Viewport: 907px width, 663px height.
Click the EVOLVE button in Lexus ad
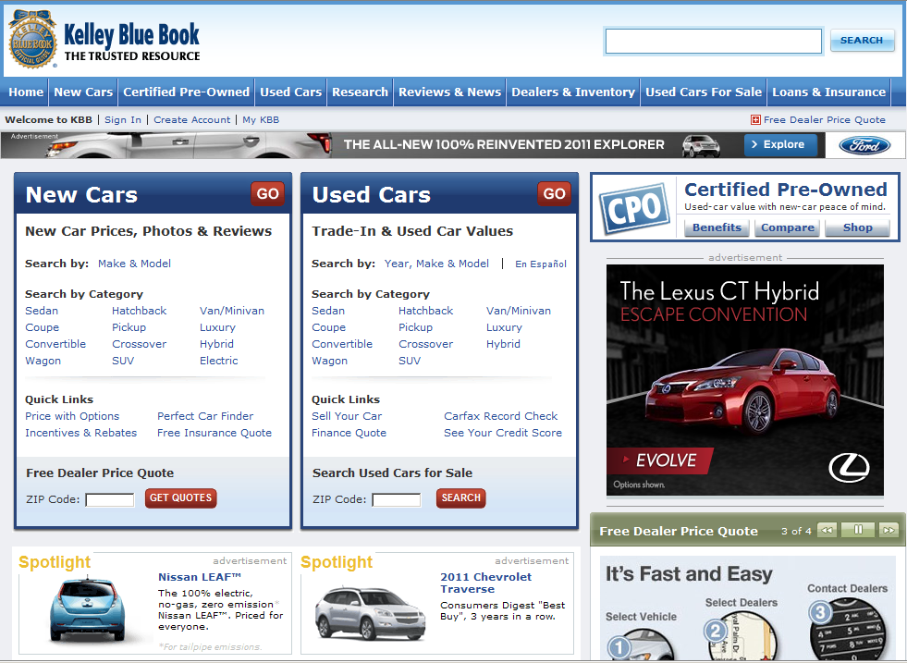[660, 460]
